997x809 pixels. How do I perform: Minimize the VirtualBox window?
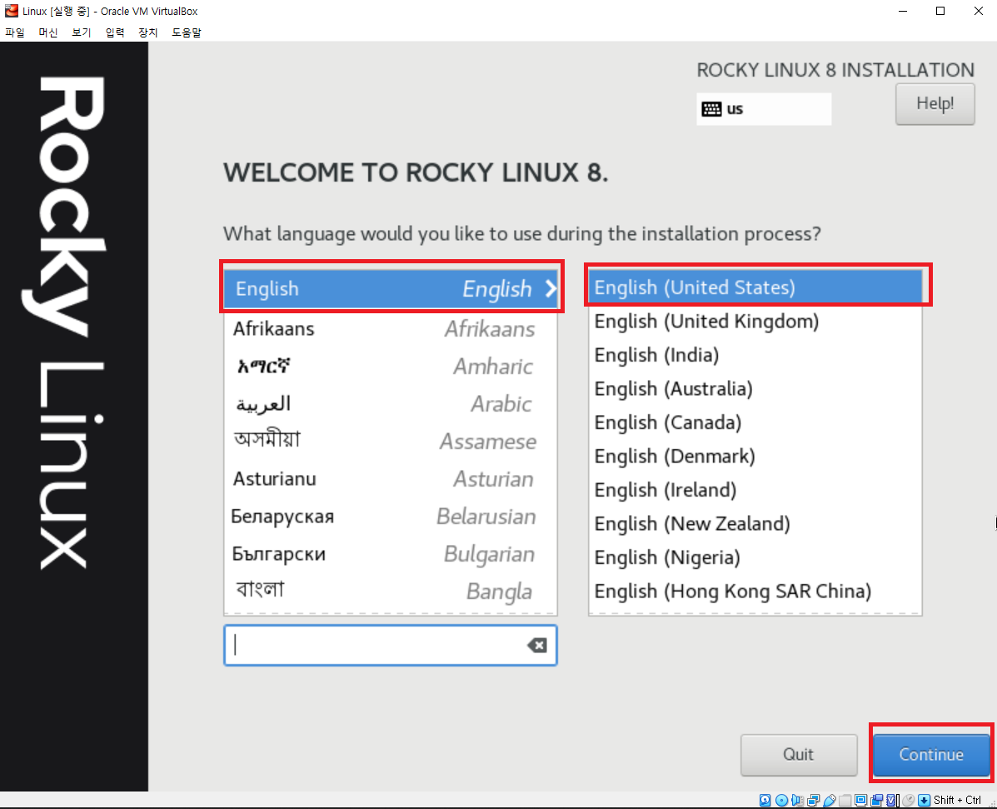click(x=902, y=11)
